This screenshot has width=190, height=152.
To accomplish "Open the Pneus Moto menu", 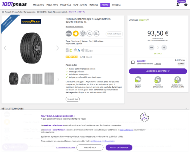I will 52,5.
